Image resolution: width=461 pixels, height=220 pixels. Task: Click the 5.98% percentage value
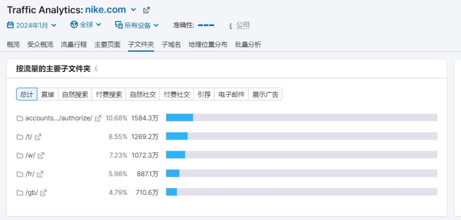click(x=118, y=174)
